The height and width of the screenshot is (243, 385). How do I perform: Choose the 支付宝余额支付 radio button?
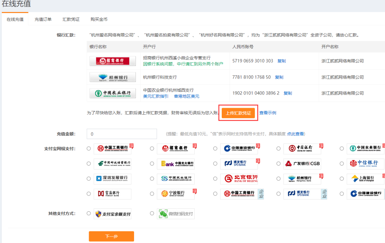coord(89,213)
